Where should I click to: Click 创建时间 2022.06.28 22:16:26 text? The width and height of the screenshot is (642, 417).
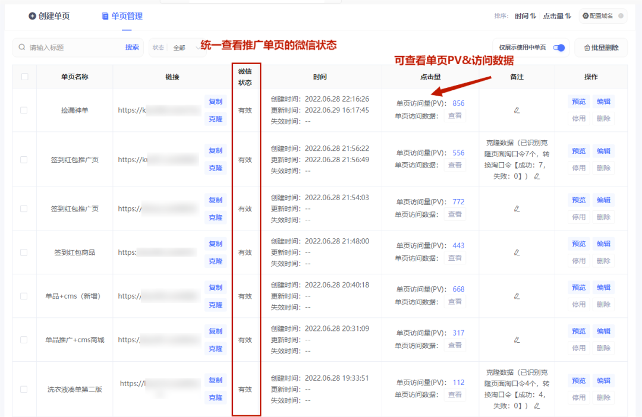[320, 99]
